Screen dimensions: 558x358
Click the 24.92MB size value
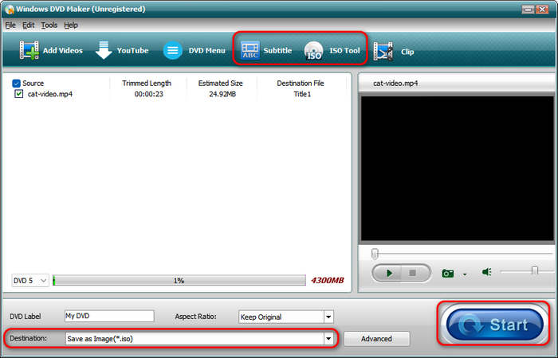[222, 94]
